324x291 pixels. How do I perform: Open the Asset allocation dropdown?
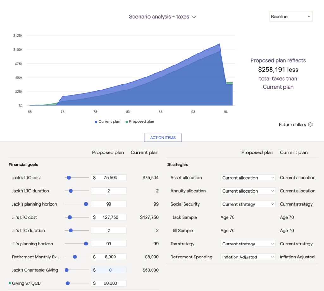coord(248,178)
